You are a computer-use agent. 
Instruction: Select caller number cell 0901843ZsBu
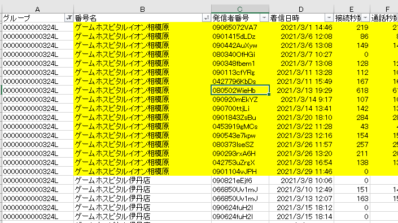point(240,118)
